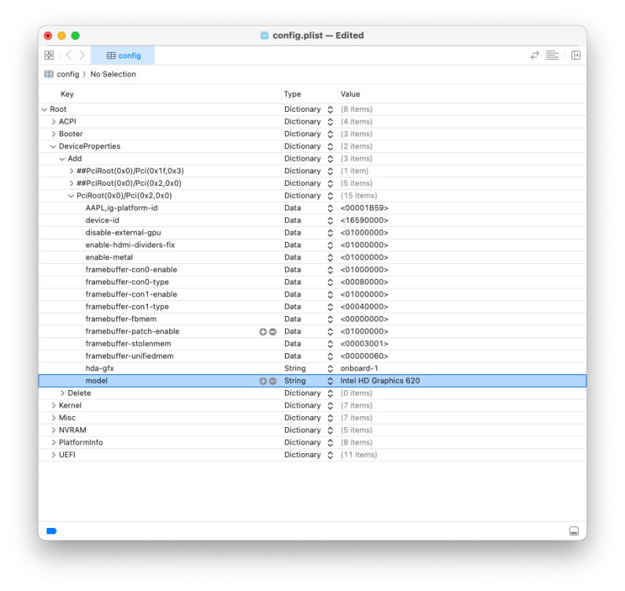Click the remove button on model row
Screen dimensions: 625x591
pos(272,381)
